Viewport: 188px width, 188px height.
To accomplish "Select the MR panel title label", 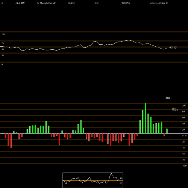I will click(168, 98).
